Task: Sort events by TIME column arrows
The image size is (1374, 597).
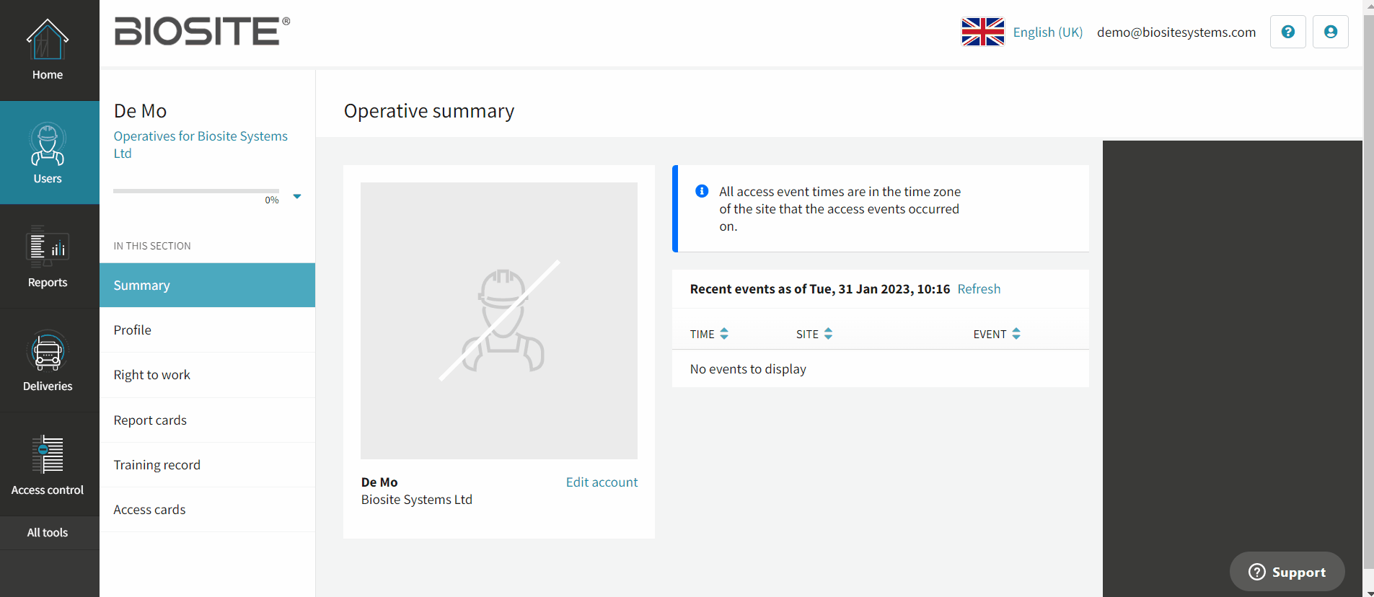Action: (724, 334)
